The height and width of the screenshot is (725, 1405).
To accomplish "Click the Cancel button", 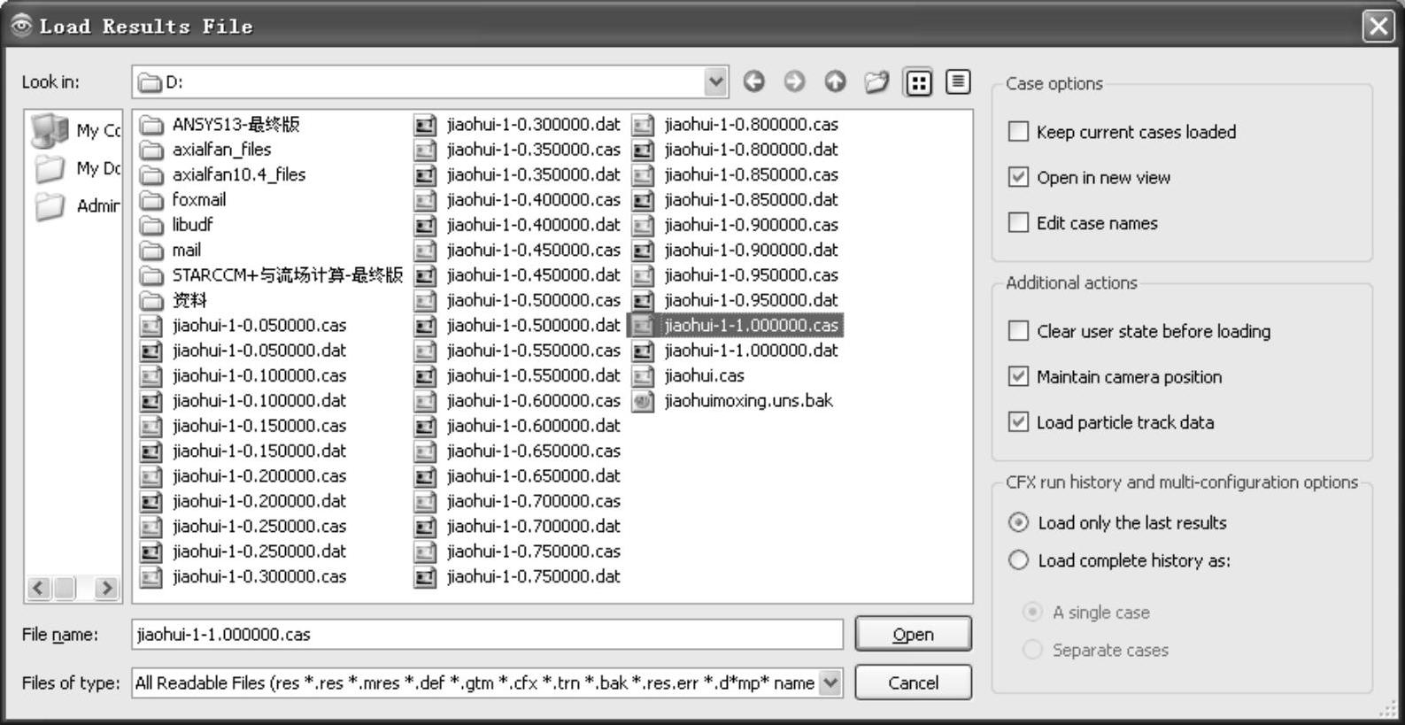I will pos(913,683).
